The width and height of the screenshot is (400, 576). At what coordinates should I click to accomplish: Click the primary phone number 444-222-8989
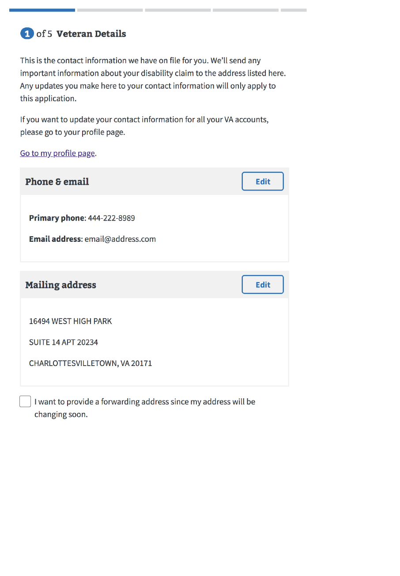(111, 218)
